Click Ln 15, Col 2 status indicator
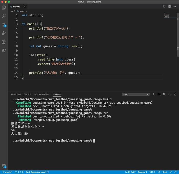Viewport: 179px width, 174px height. coord(130,172)
